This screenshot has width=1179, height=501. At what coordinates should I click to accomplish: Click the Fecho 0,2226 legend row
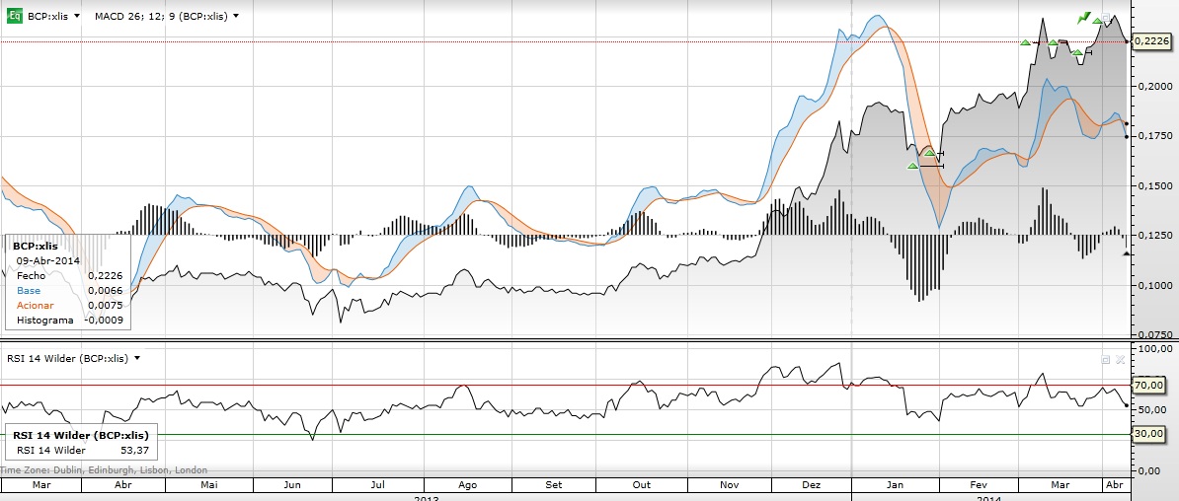pyautogui.click(x=69, y=276)
